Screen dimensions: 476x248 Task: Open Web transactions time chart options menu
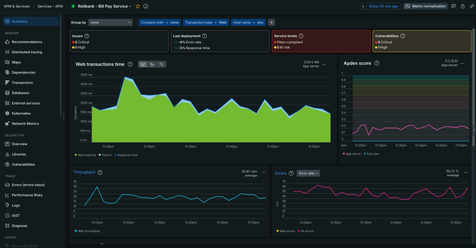[x=324, y=64]
